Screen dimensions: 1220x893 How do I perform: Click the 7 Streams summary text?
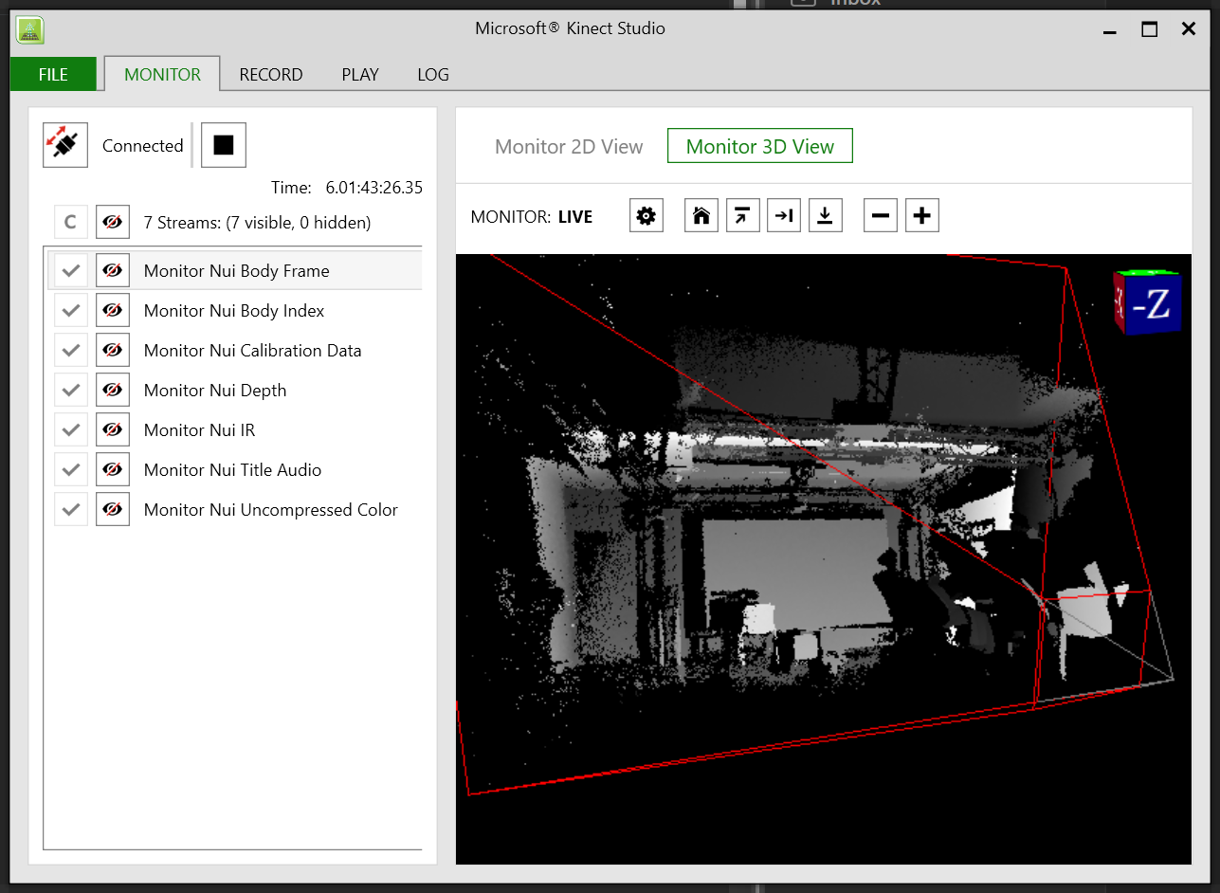[x=257, y=223]
